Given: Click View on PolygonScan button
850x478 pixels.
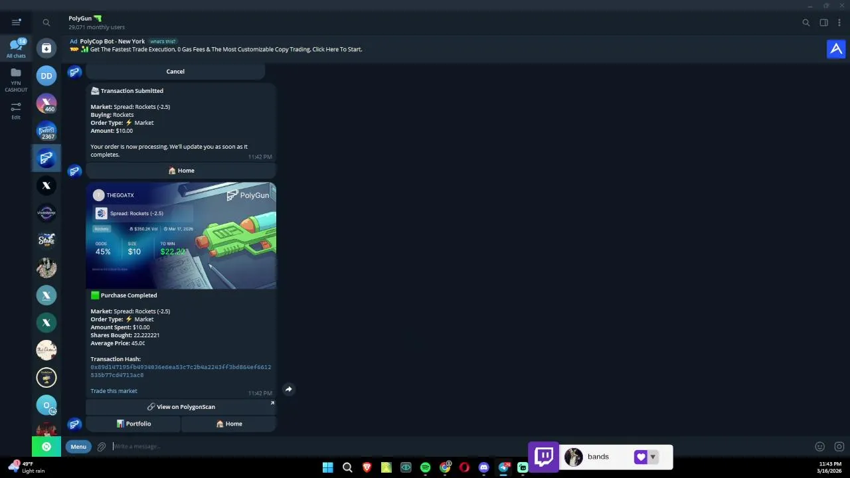Looking at the screenshot, I should 181,407.
